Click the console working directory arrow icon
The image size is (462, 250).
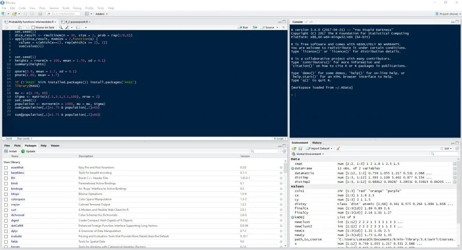(311, 22)
